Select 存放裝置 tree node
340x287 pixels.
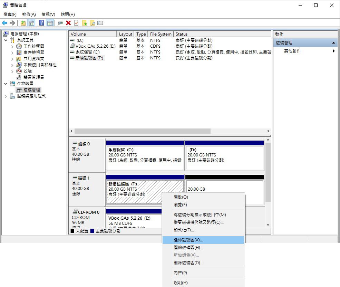[x=25, y=84]
